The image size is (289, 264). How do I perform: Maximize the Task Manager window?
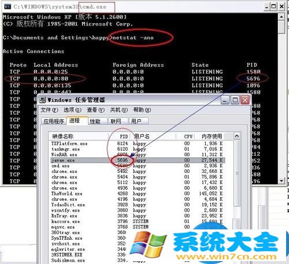pos(235,100)
